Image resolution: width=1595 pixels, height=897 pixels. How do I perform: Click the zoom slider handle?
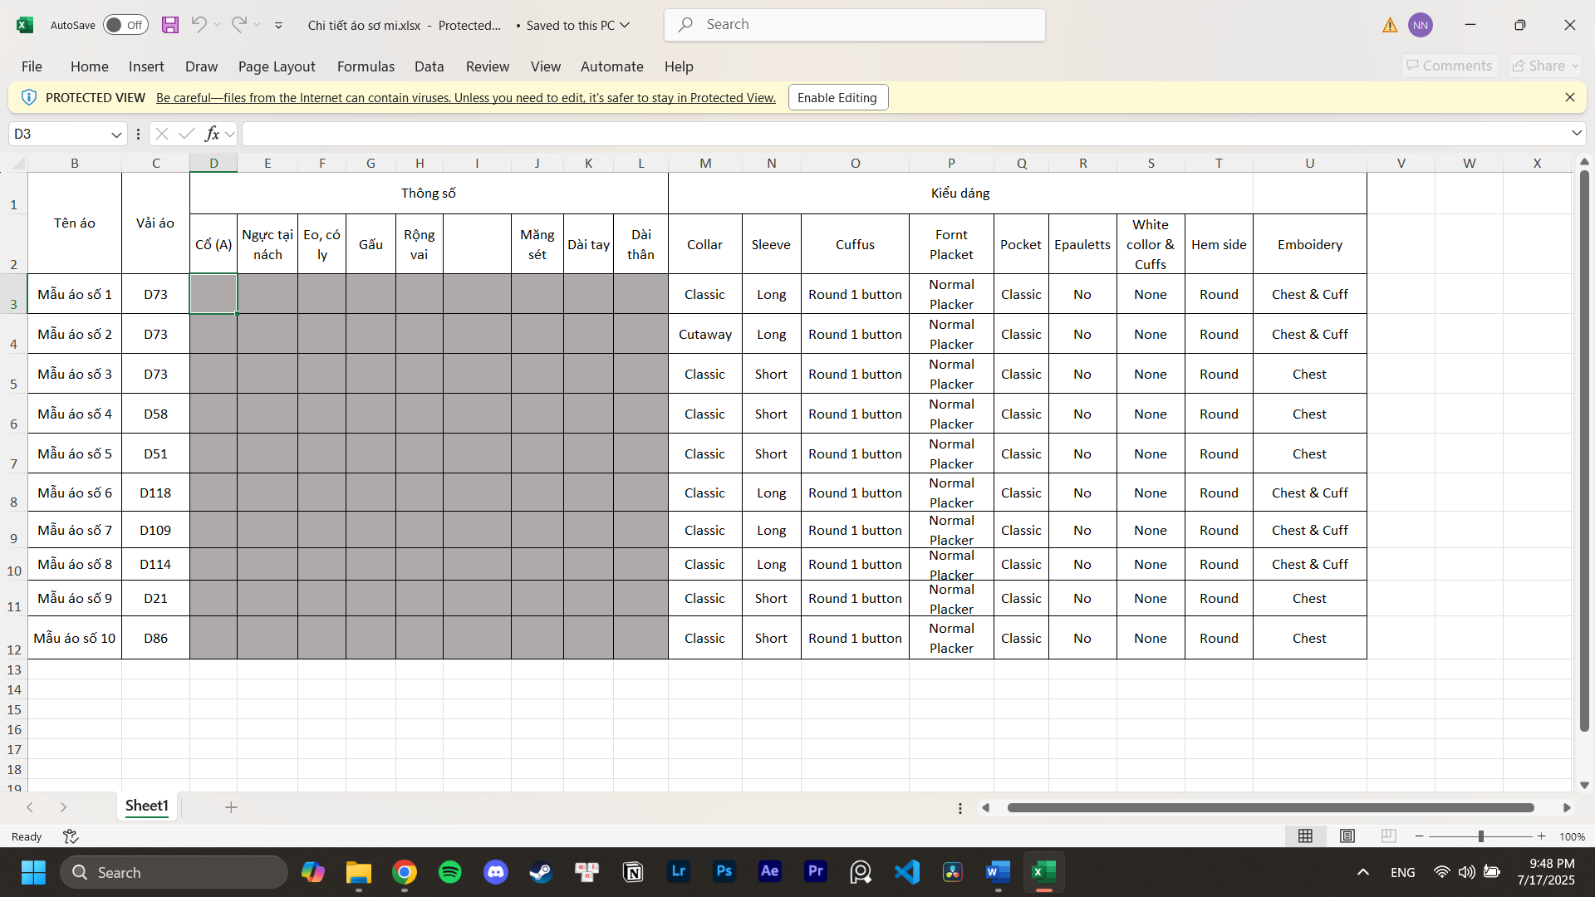pos(1480,836)
